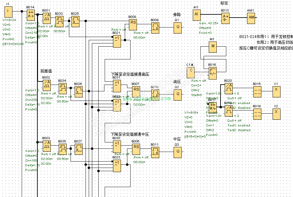Click the B026 pulse block
Viewport: 293px width, 197px height.
79,92
